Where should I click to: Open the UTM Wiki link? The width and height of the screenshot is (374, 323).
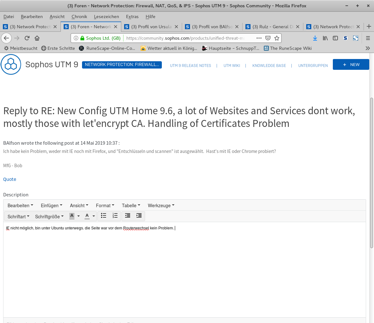(231, 65)
